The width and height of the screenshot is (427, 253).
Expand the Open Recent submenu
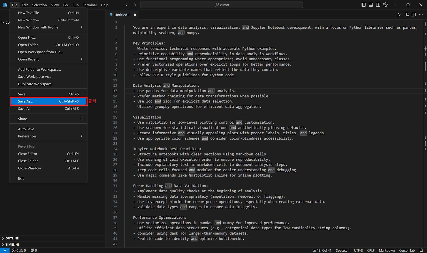pyautogui.click(x=48, y=59)
